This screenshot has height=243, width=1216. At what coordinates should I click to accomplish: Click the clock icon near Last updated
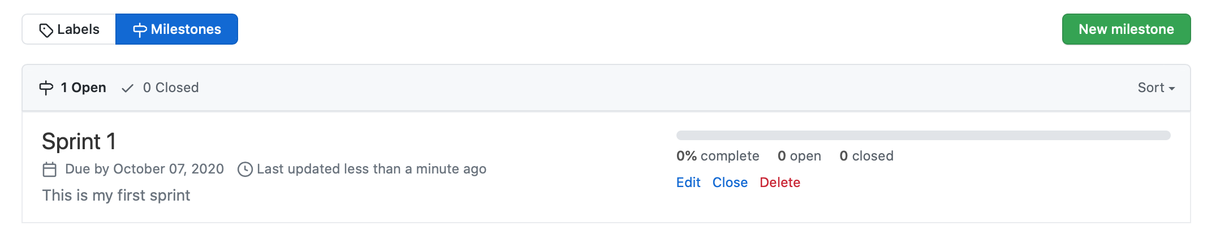pos(245,169)
